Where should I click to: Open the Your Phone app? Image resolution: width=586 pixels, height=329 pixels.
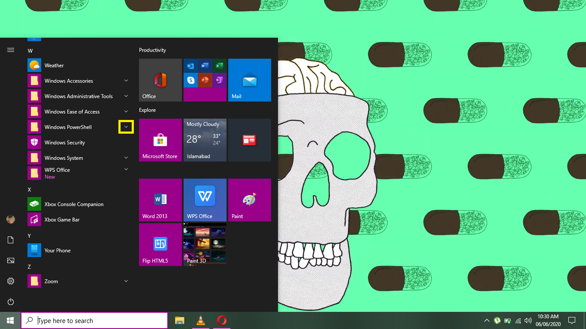57,250
